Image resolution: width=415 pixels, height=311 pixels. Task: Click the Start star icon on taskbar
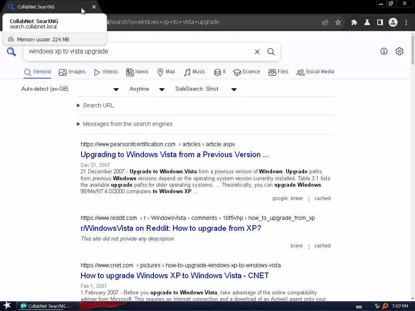coord(7,306)
